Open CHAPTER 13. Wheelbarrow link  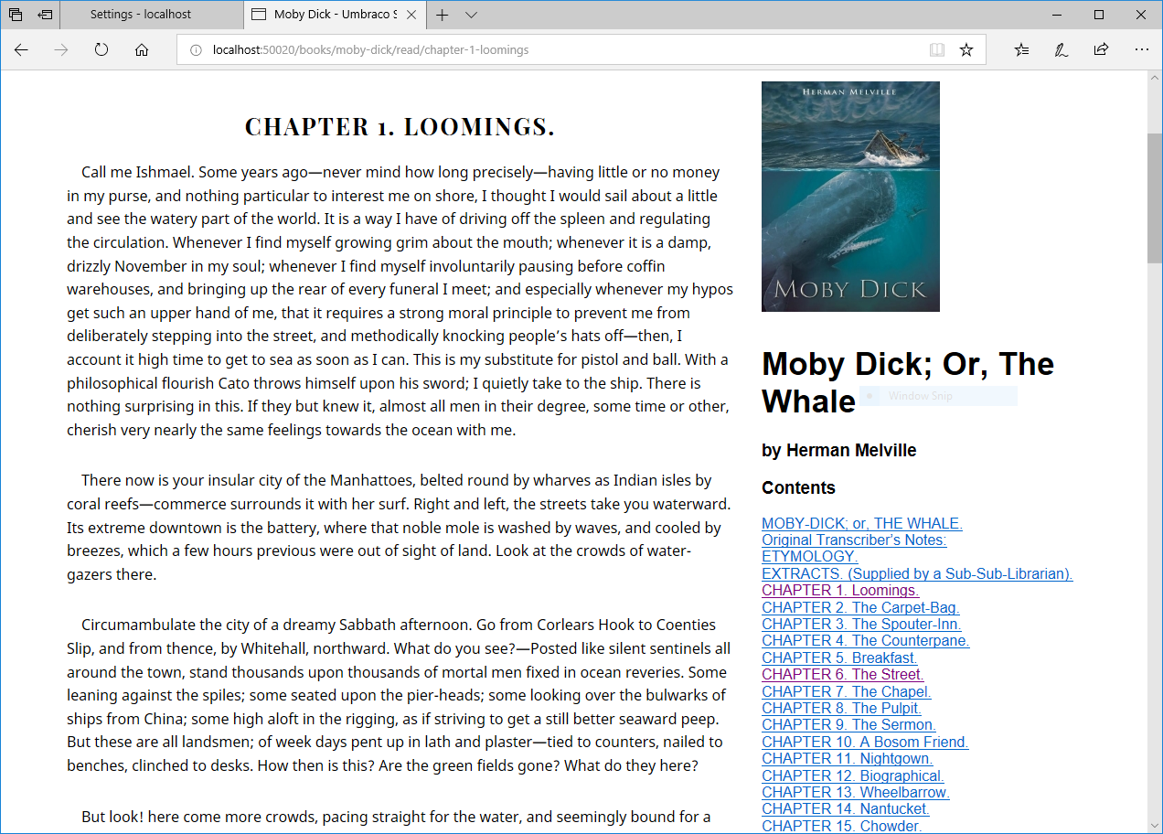(x=856, y=793)
